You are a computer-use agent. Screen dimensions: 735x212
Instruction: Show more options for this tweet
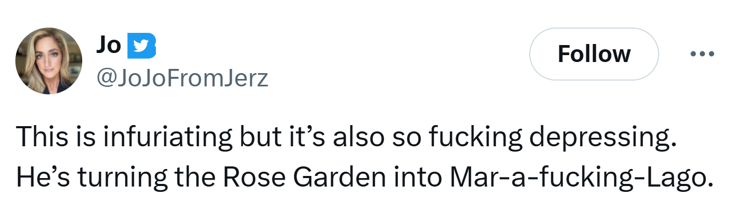click(x=703, y=54)
